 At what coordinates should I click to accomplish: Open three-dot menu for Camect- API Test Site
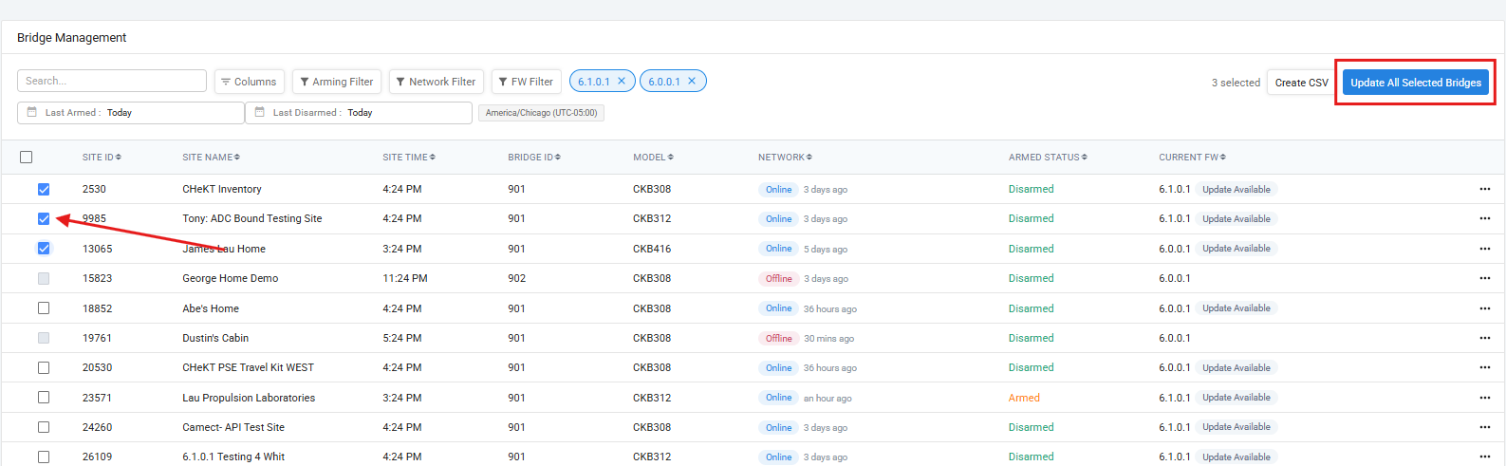[1484, 427]
